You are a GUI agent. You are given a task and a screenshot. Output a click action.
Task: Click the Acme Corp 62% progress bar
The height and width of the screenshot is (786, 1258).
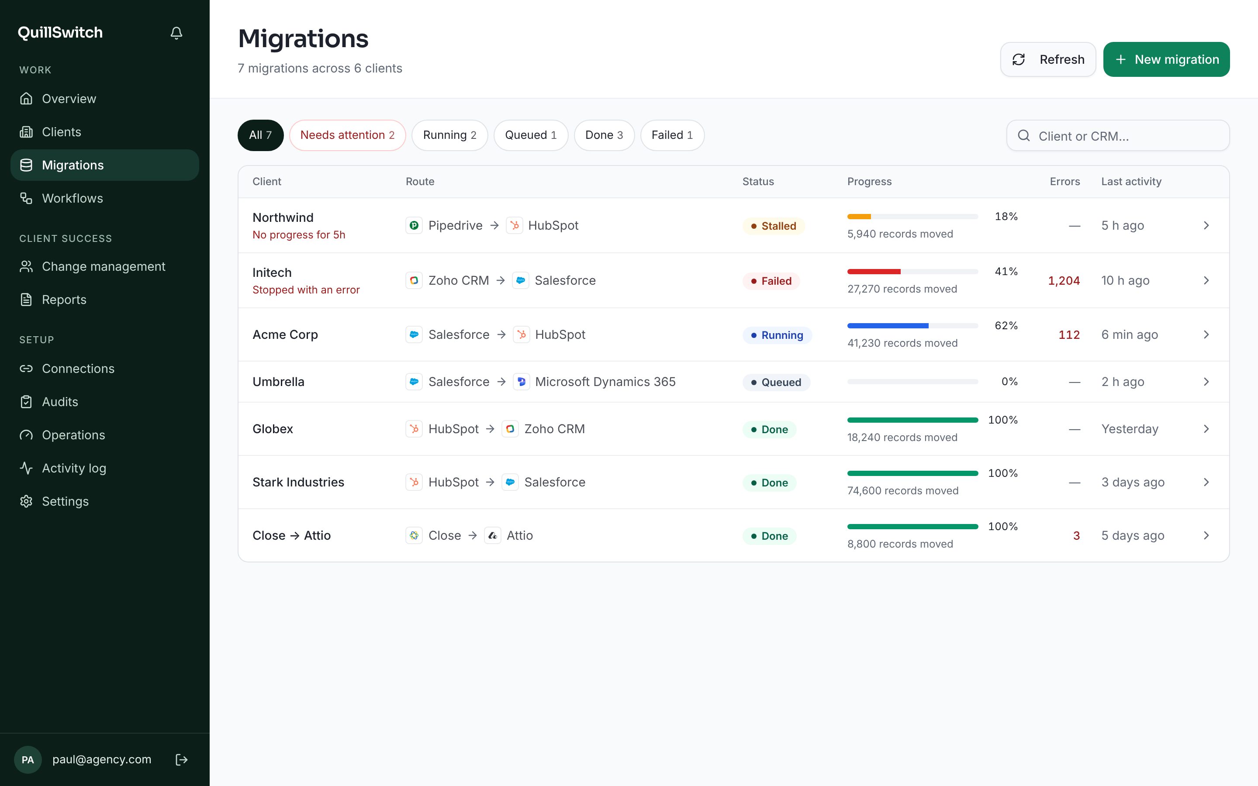(x=912, y=326)
